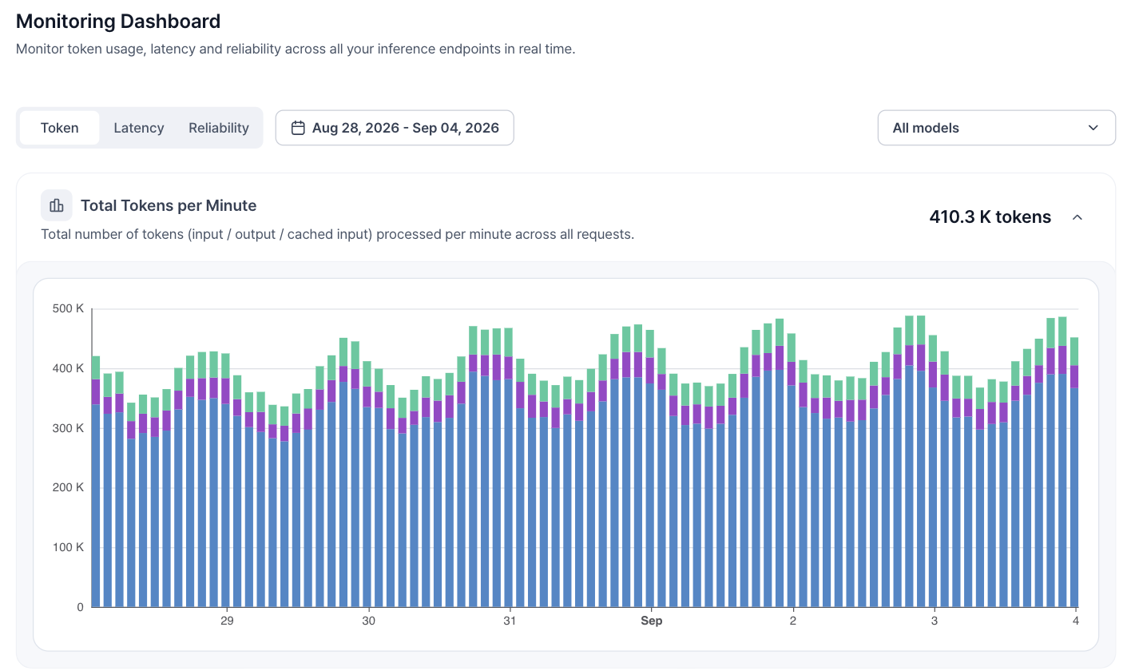The image size is (1135, 671).
Task: Click the 300 K y-axis label
Action: tap(69, 428)
